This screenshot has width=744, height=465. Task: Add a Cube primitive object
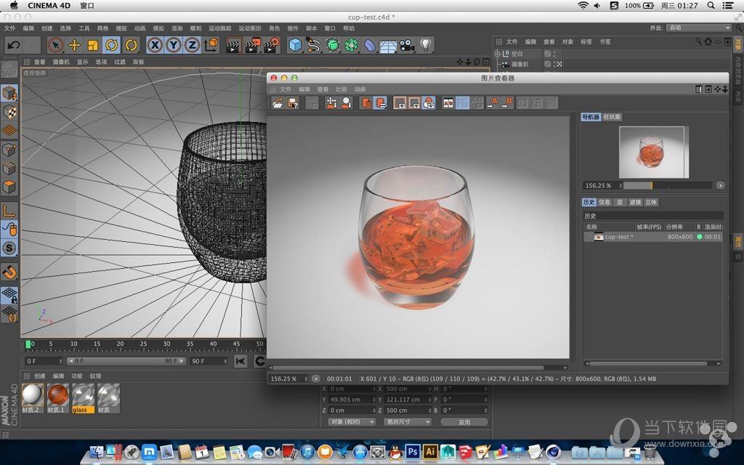295,46
